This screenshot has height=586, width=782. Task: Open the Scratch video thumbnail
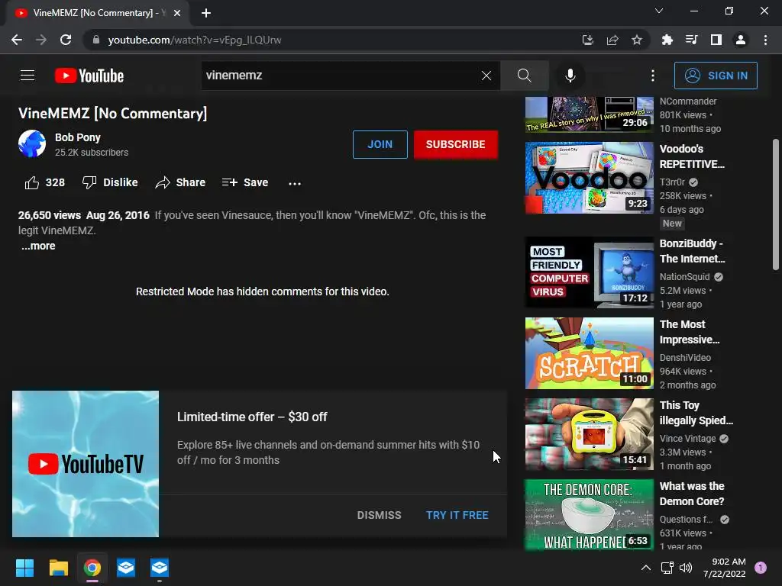(589, 353)
